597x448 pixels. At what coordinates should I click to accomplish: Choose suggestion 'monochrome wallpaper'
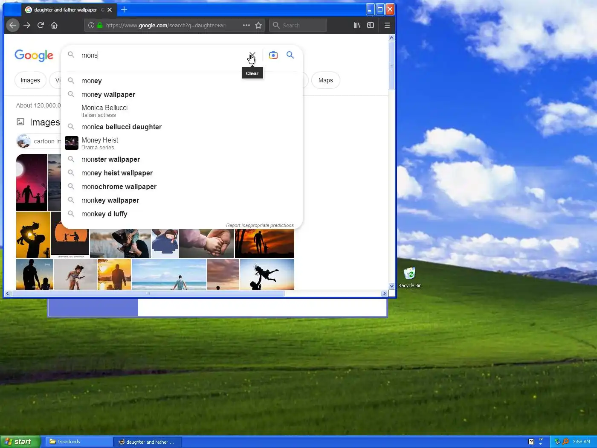point(182,186)
